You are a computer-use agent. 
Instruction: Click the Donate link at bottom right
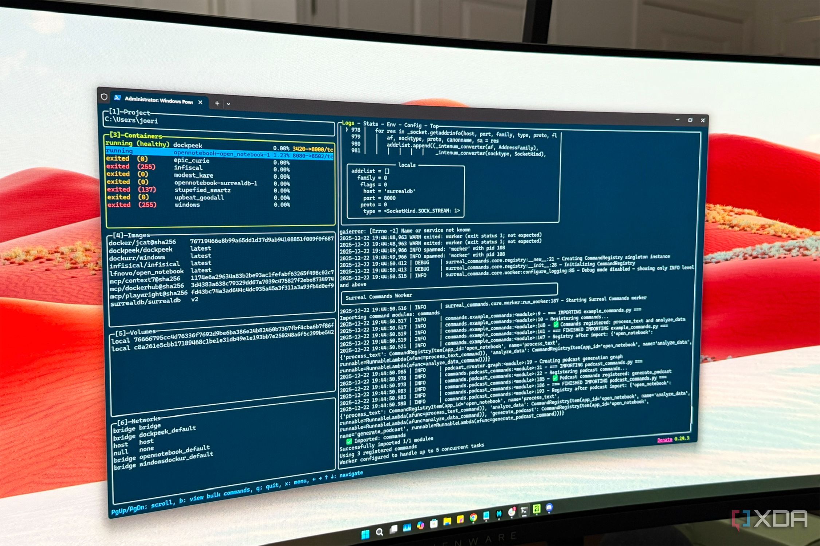coord(665,439)
